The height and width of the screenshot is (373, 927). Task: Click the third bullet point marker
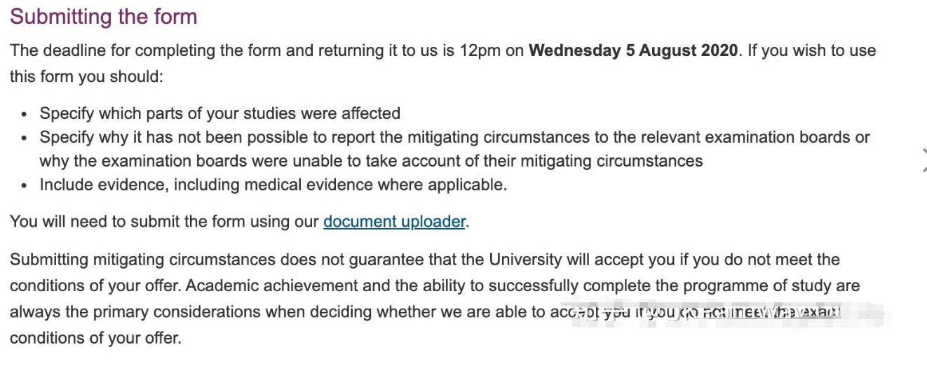coord(25,185)
